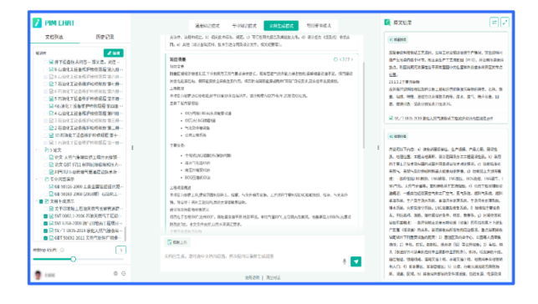Image resolution: width=538 pixels, height=304 pixels.
Task: Uncheck the SY/T 0835-2019 document checkbox
Action: click(45, 231)
